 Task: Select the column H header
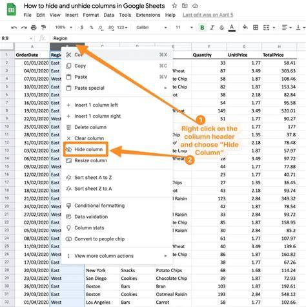pyautogui.click(x=279, y=47)
